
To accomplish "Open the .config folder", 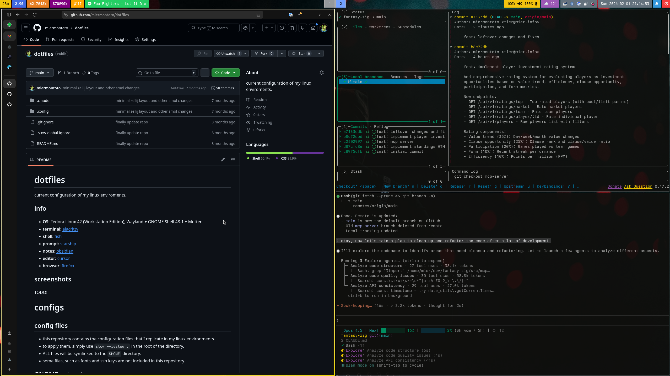I will [x=43, y=111].
